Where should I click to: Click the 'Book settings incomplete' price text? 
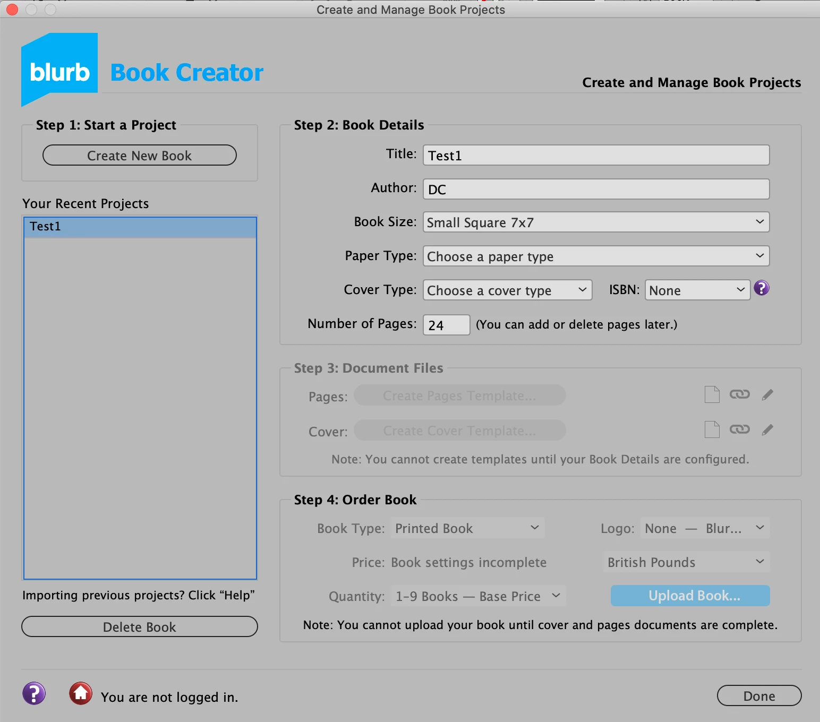(x=468, y=563)
